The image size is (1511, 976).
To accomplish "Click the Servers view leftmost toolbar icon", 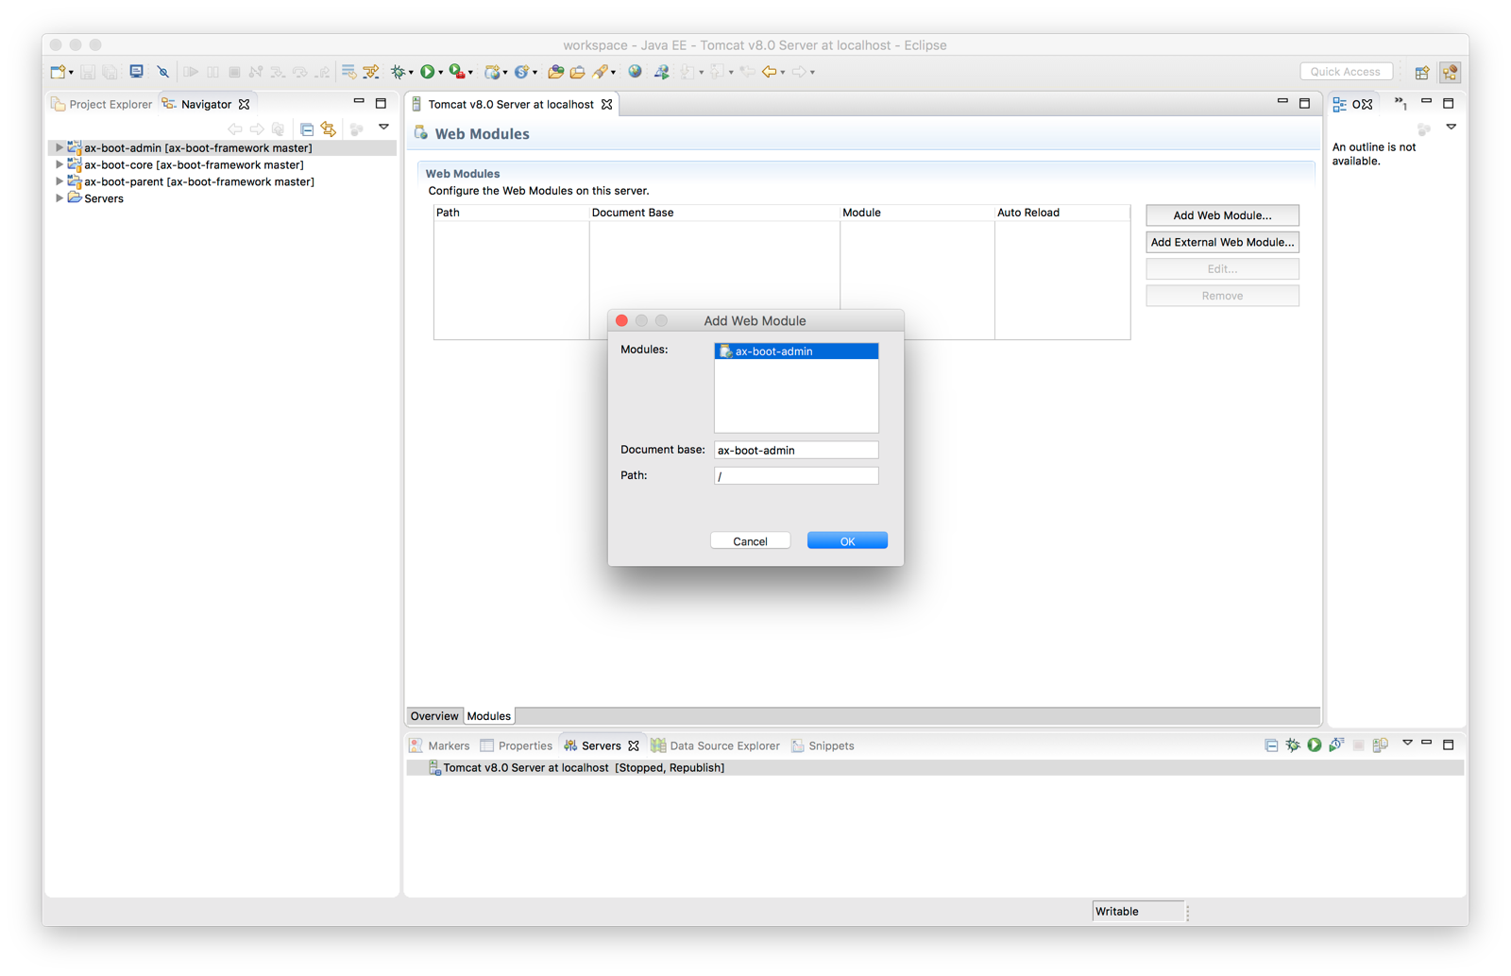I will [x=1271, y=745].
